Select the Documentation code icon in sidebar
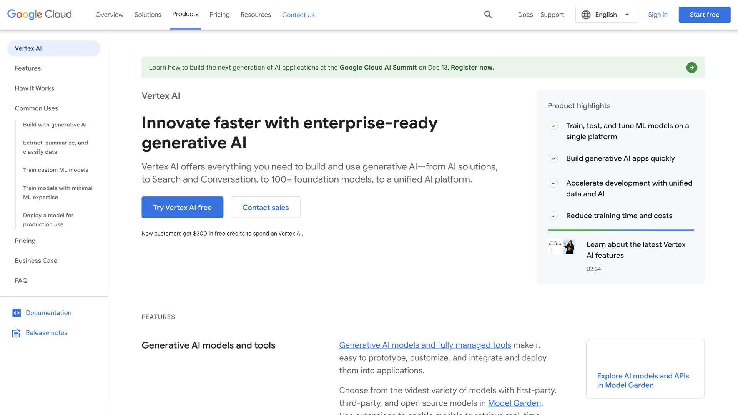Viewport: 738px width, 415px height. click(17, 313)
